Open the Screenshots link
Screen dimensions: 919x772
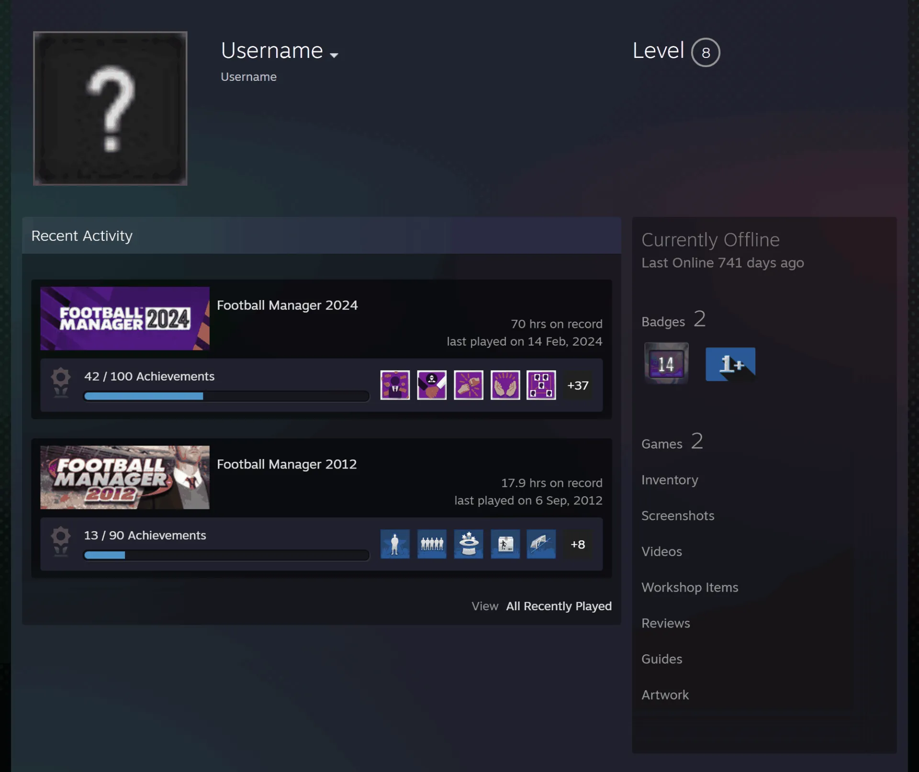click(x=678, y=515)
